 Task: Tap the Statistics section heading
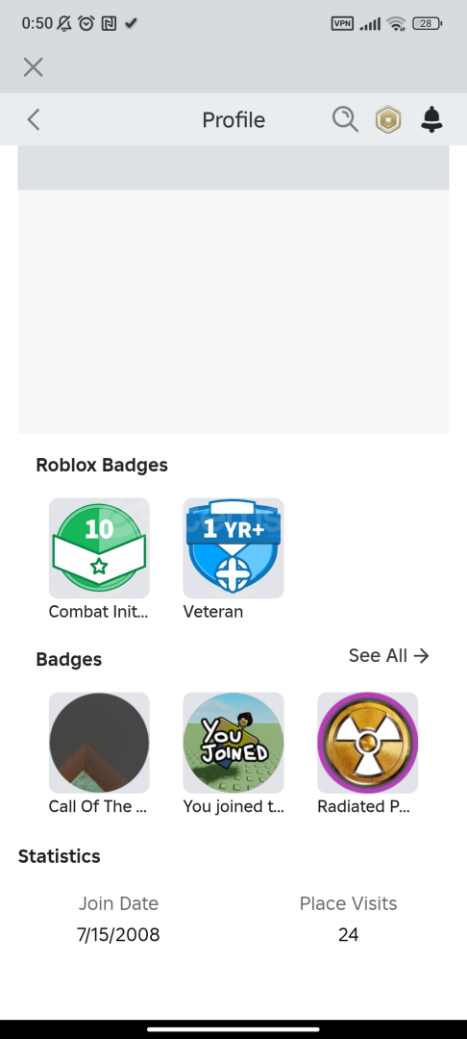click(x=60, y=856)
